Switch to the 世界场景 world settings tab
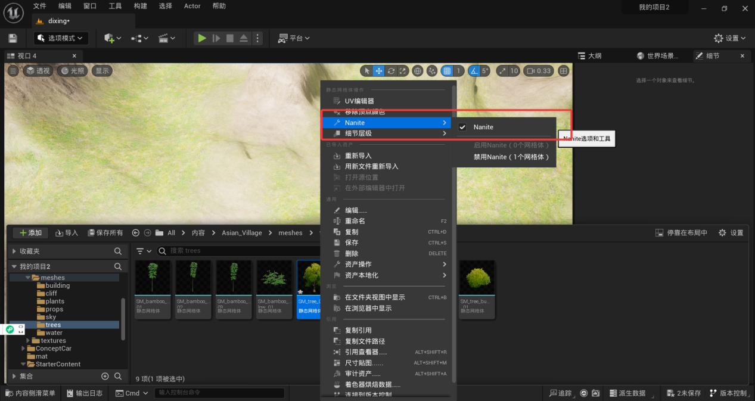The image size is (755, 401). click(658, 56)
